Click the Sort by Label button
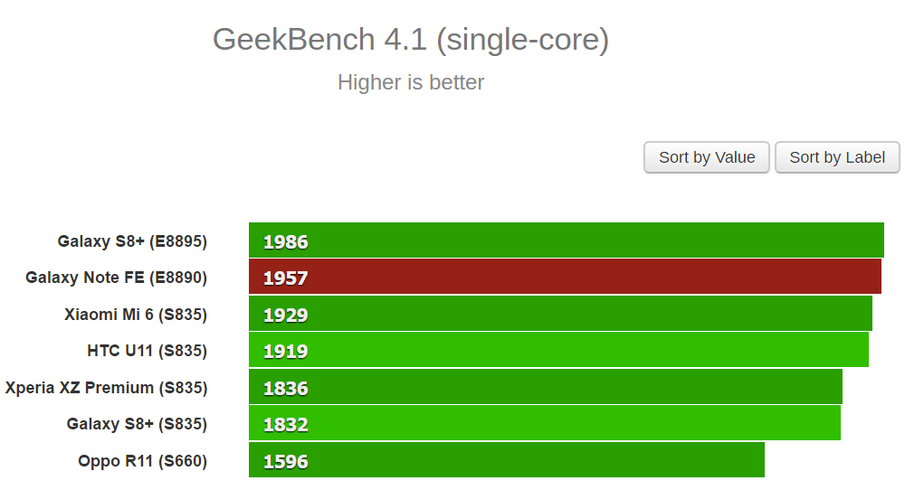Viewport: 905px width, 490px height. [x=837, y=157]
